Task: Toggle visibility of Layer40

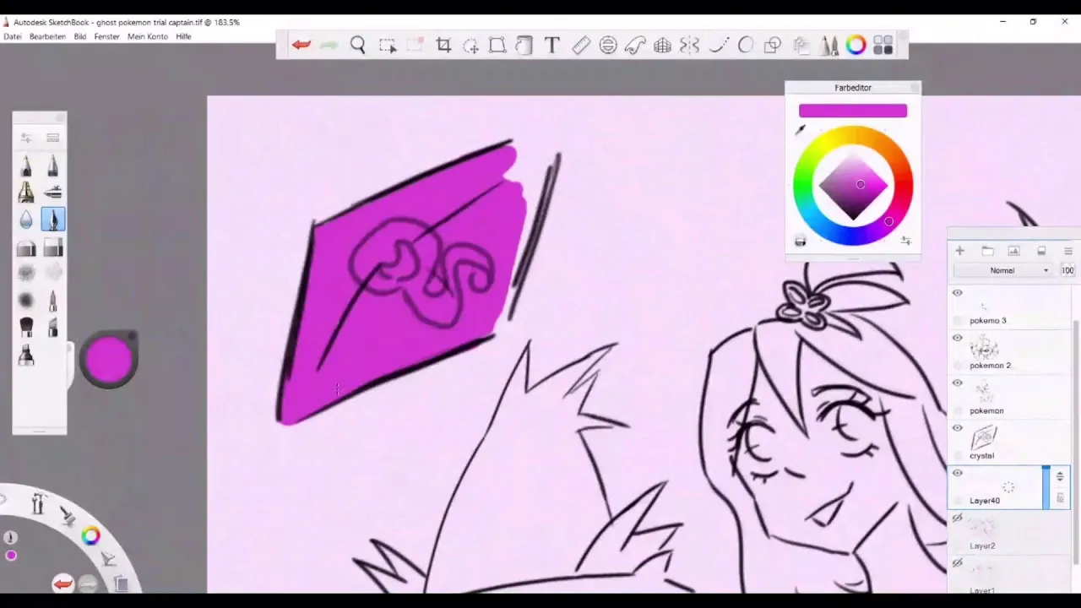Action: pos(957,473)
